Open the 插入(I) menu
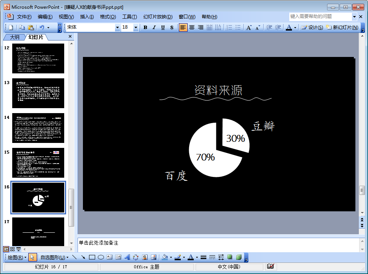 [87, 17]
